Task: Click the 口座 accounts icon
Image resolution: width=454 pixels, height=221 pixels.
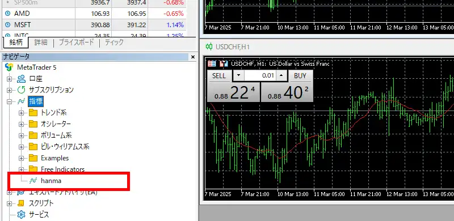Action: point(21,79)
